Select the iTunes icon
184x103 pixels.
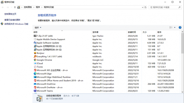(35, 67)
